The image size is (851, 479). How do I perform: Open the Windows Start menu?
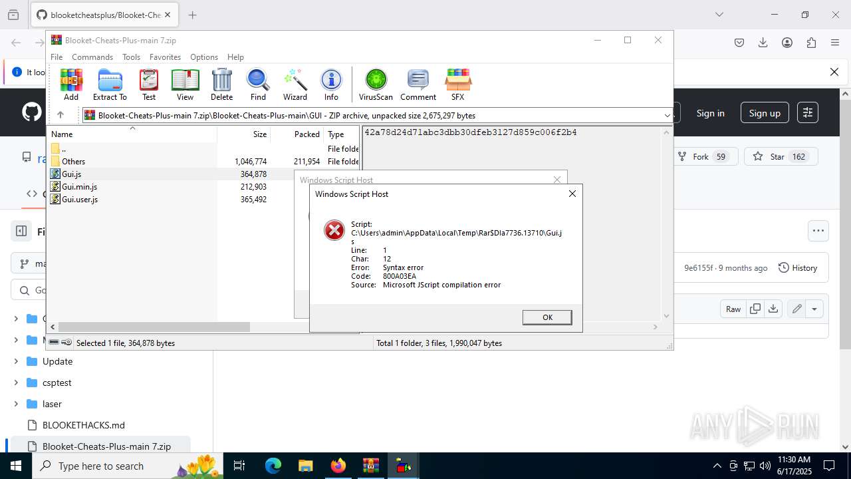(16, 466)
